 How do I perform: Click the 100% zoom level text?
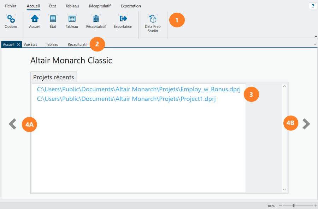(271, 206)
